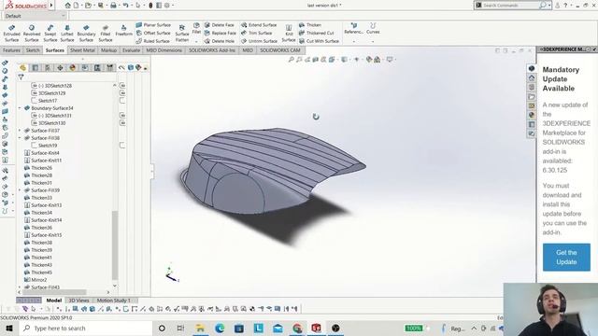Collapse the Boundary-Surface34 feature

tap(20, 108)
